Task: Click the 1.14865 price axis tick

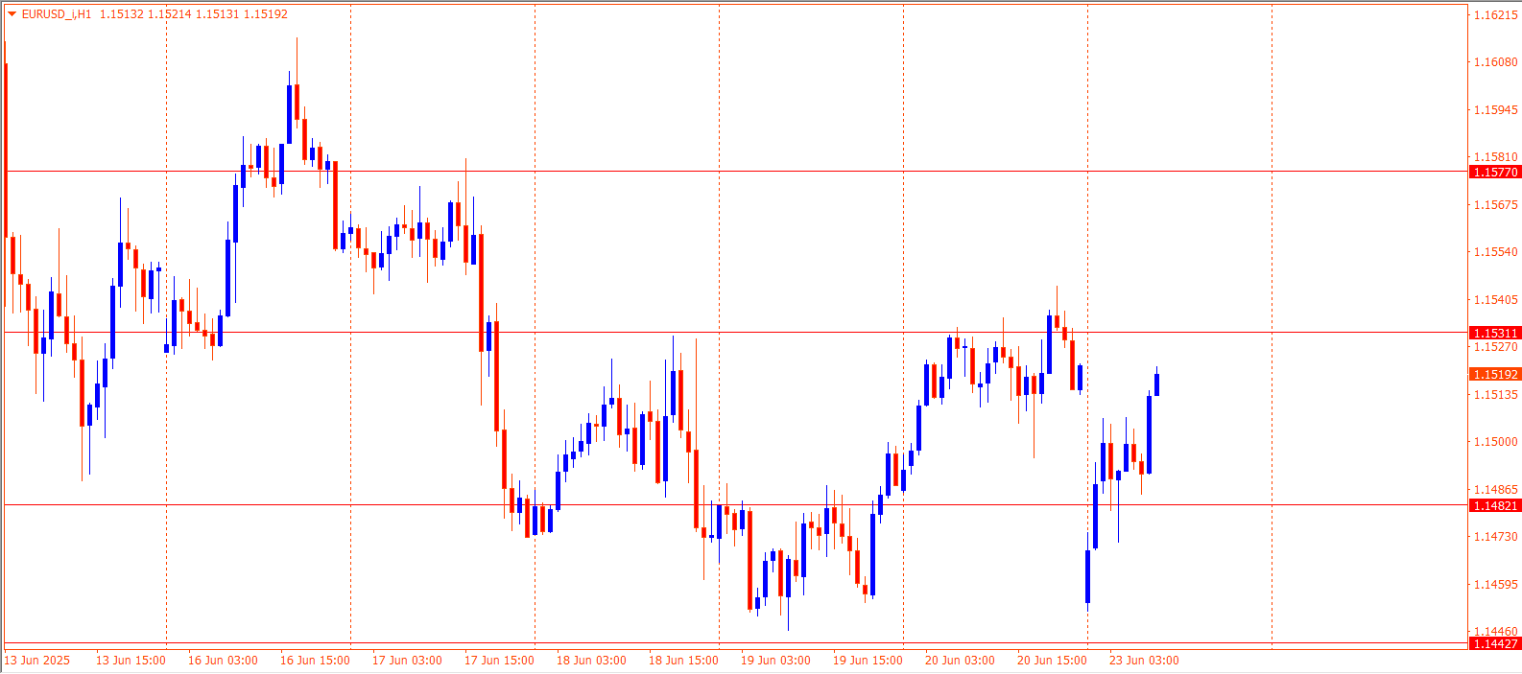Action: [1496, 490]
